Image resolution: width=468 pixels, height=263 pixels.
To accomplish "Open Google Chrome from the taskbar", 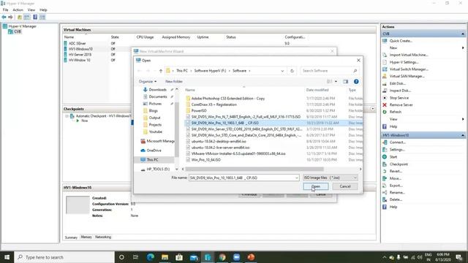I will click(x=222, y=257).
